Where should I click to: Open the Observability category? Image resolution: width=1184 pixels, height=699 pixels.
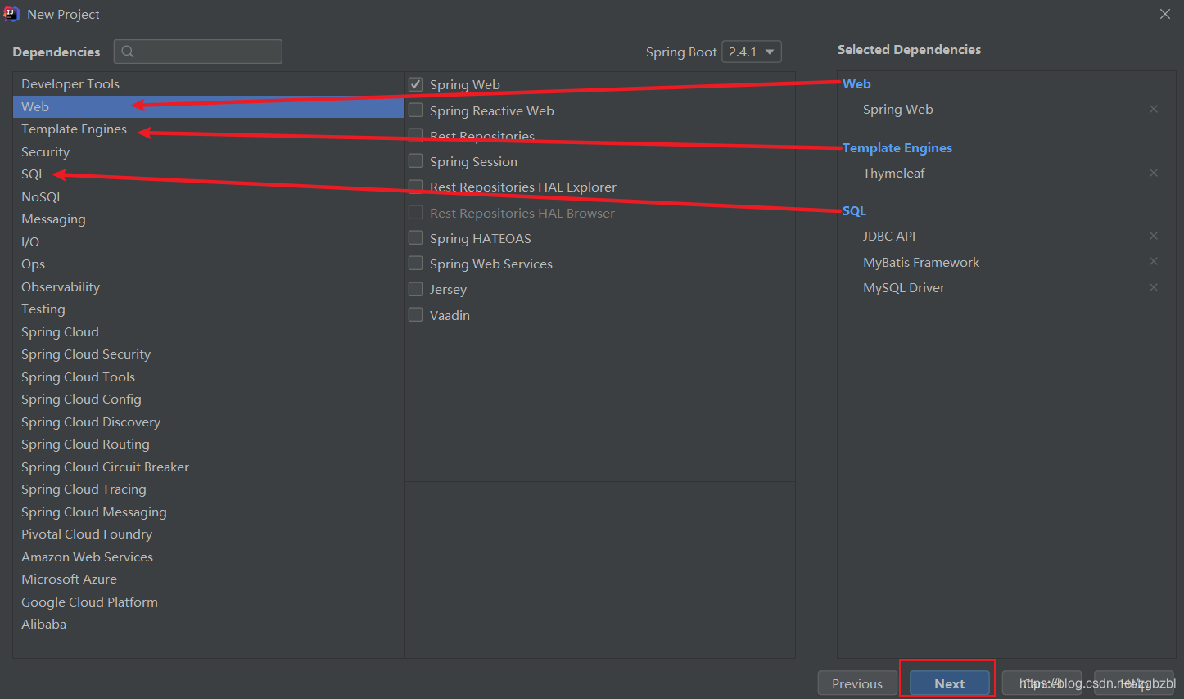(x=208, y=286)
